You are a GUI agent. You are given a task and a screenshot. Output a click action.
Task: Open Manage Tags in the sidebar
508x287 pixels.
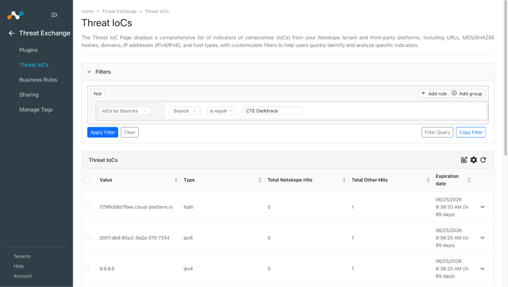(x=36, y=109)
